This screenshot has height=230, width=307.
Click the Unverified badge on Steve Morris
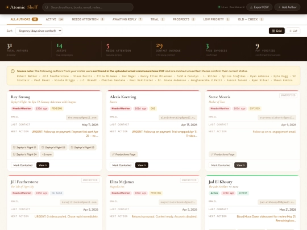(x=288, y=95)
